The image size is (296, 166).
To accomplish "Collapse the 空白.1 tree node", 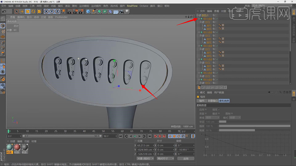I will pyautogui.click(x=198, y=15).
